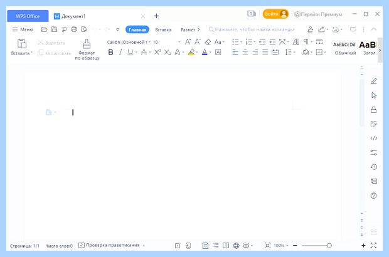Open history clock icon in right sidebar

tap(373, 167)
